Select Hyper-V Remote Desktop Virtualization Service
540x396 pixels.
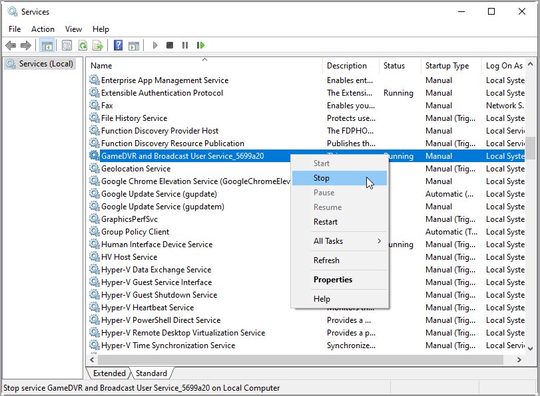pos(306,333)
